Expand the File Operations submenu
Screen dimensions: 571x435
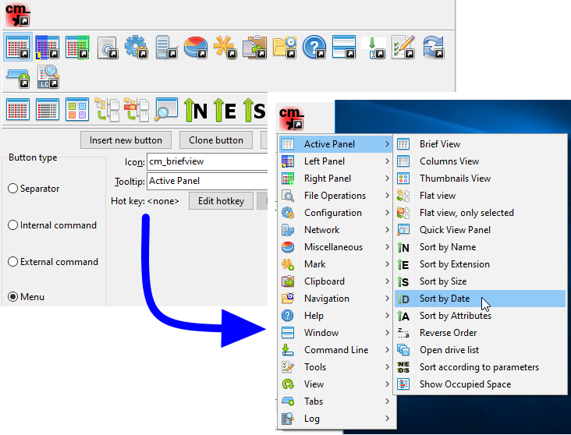click(335, 196)
